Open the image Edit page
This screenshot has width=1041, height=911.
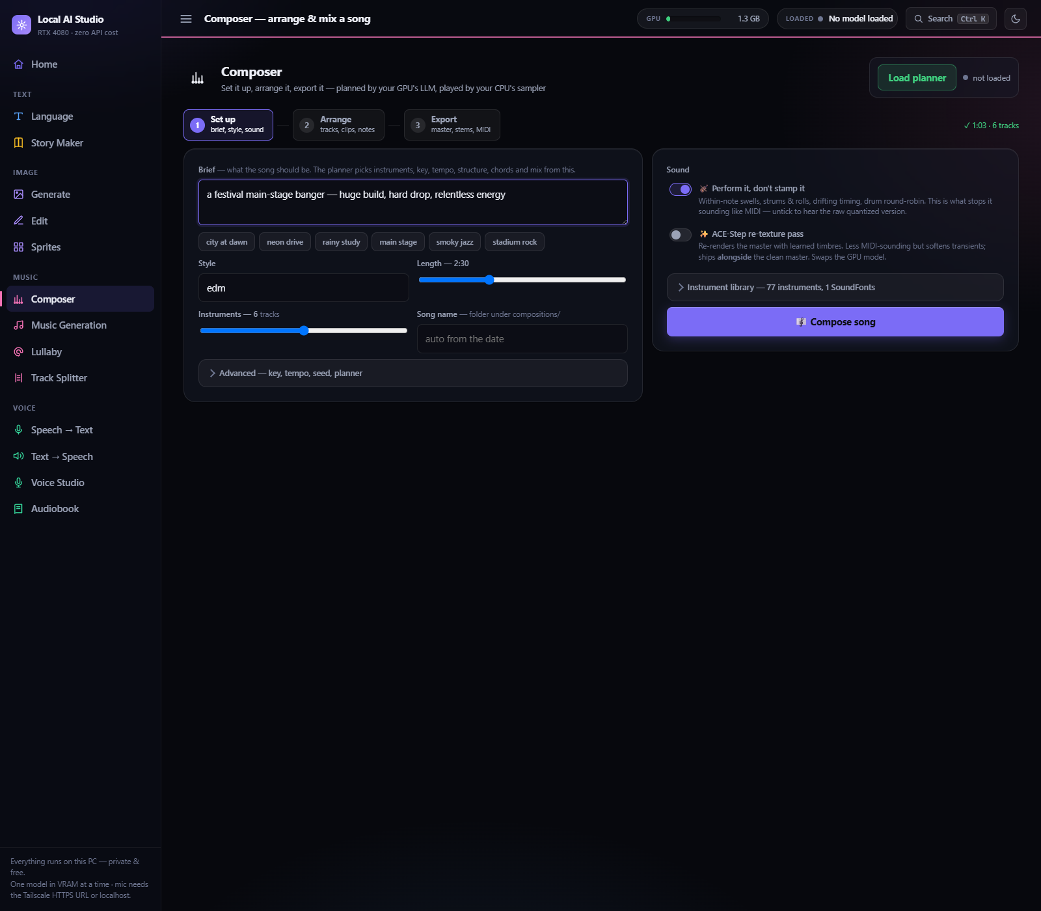tap(80, 221)
